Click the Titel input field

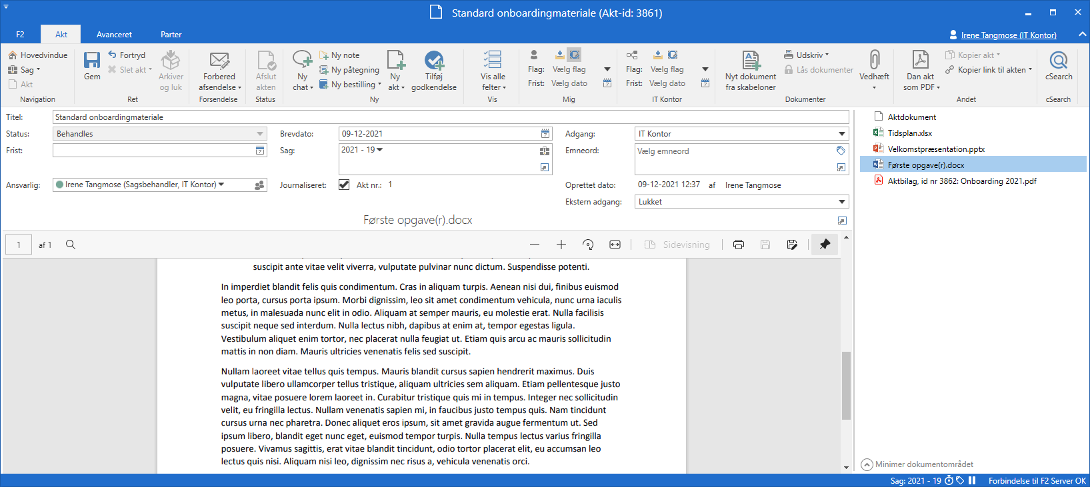(x=451, y=117)
